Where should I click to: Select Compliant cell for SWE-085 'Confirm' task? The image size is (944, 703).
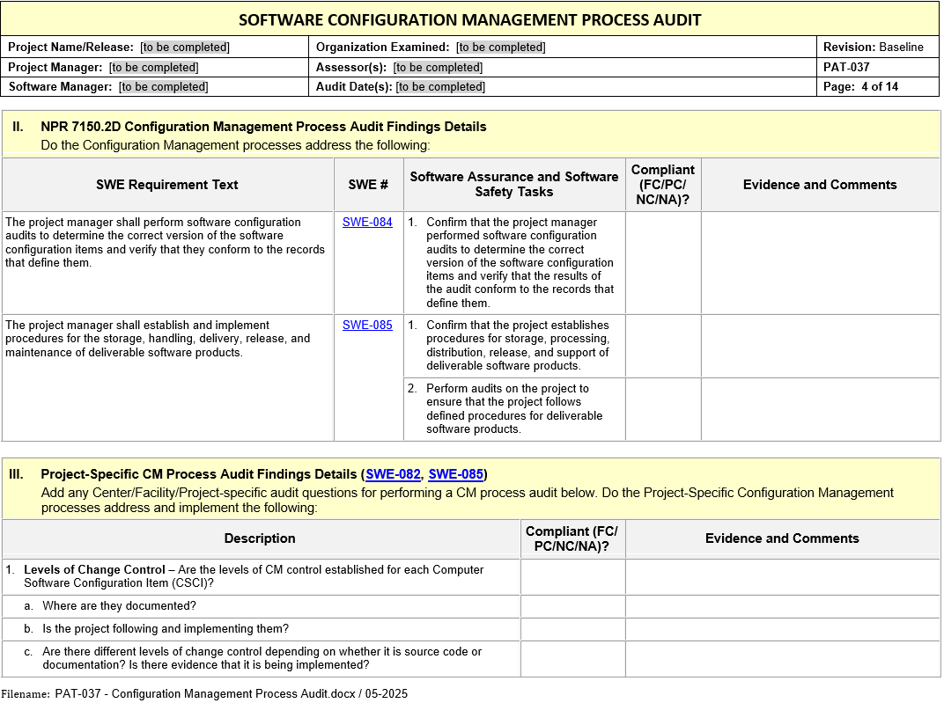(662, 346)
